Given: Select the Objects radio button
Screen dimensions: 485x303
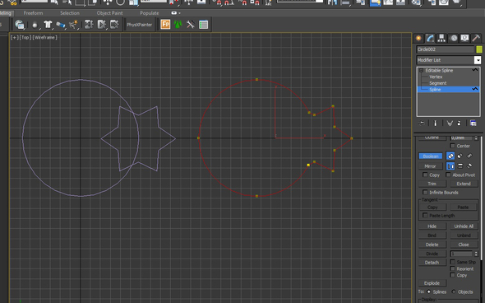Looking at the screenshot, I should click(x=454, y=291).
